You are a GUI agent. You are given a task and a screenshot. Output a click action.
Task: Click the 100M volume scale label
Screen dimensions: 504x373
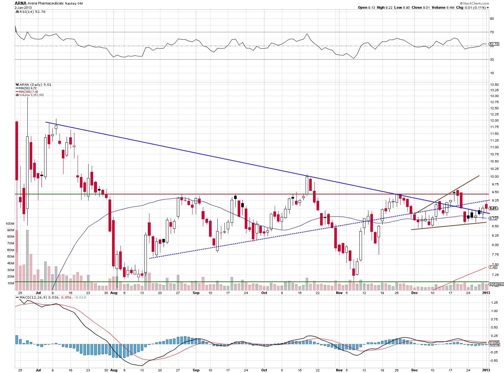click(10, 223)
